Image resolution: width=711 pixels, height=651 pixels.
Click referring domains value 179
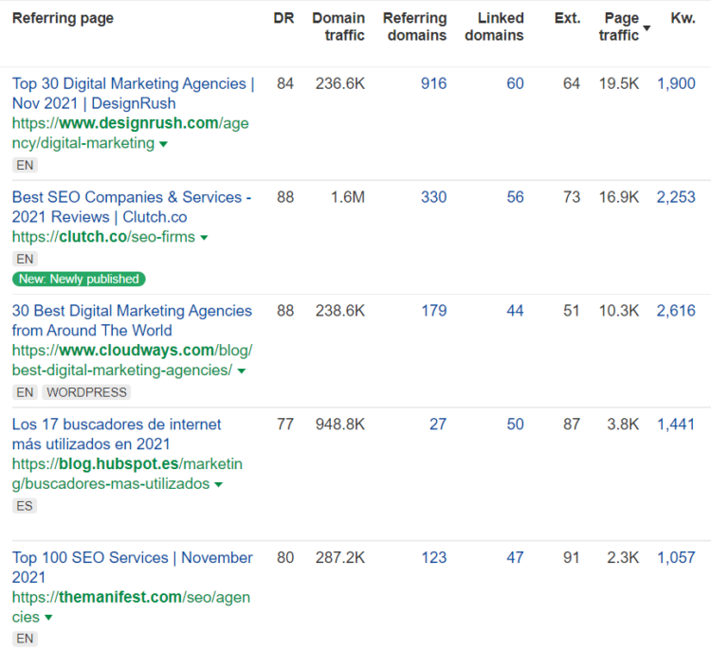pos(434,311)
